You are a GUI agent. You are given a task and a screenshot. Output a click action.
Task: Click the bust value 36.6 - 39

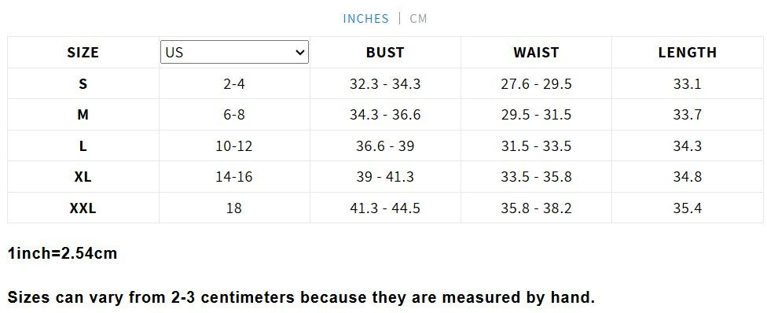pos(385,146)
